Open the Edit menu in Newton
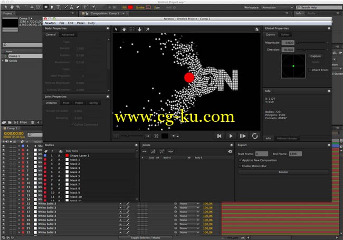343x240 pixels. point(70,23)
